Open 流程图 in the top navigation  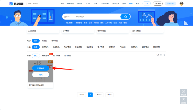coord(80,4)
